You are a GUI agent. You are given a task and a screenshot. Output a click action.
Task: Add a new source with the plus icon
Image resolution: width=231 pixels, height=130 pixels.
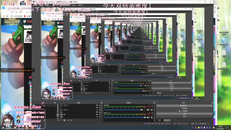[58, 120]
